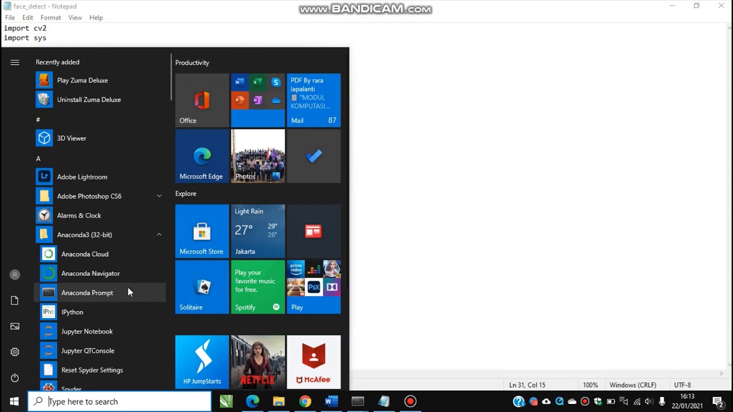The height and width of the screenshot is (412, 733).
Task: Open the Play folder tile
Action: 314,287
